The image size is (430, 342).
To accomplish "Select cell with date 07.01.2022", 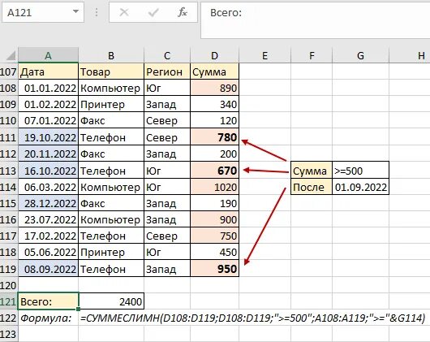I will [x=48, y=120].
